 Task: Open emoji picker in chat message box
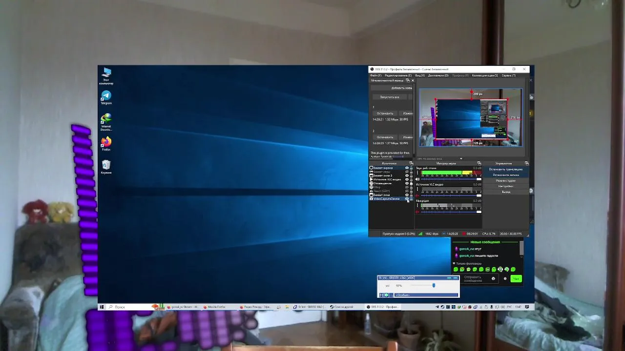coord(493,278)
